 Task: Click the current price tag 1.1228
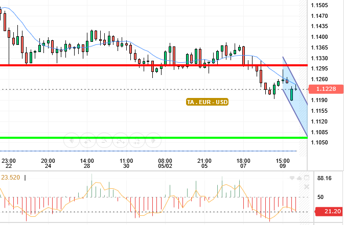click(x=326, y=89)
